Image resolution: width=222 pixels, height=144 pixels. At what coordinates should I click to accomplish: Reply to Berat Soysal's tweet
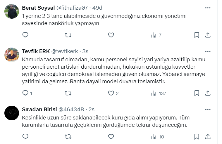25,35
